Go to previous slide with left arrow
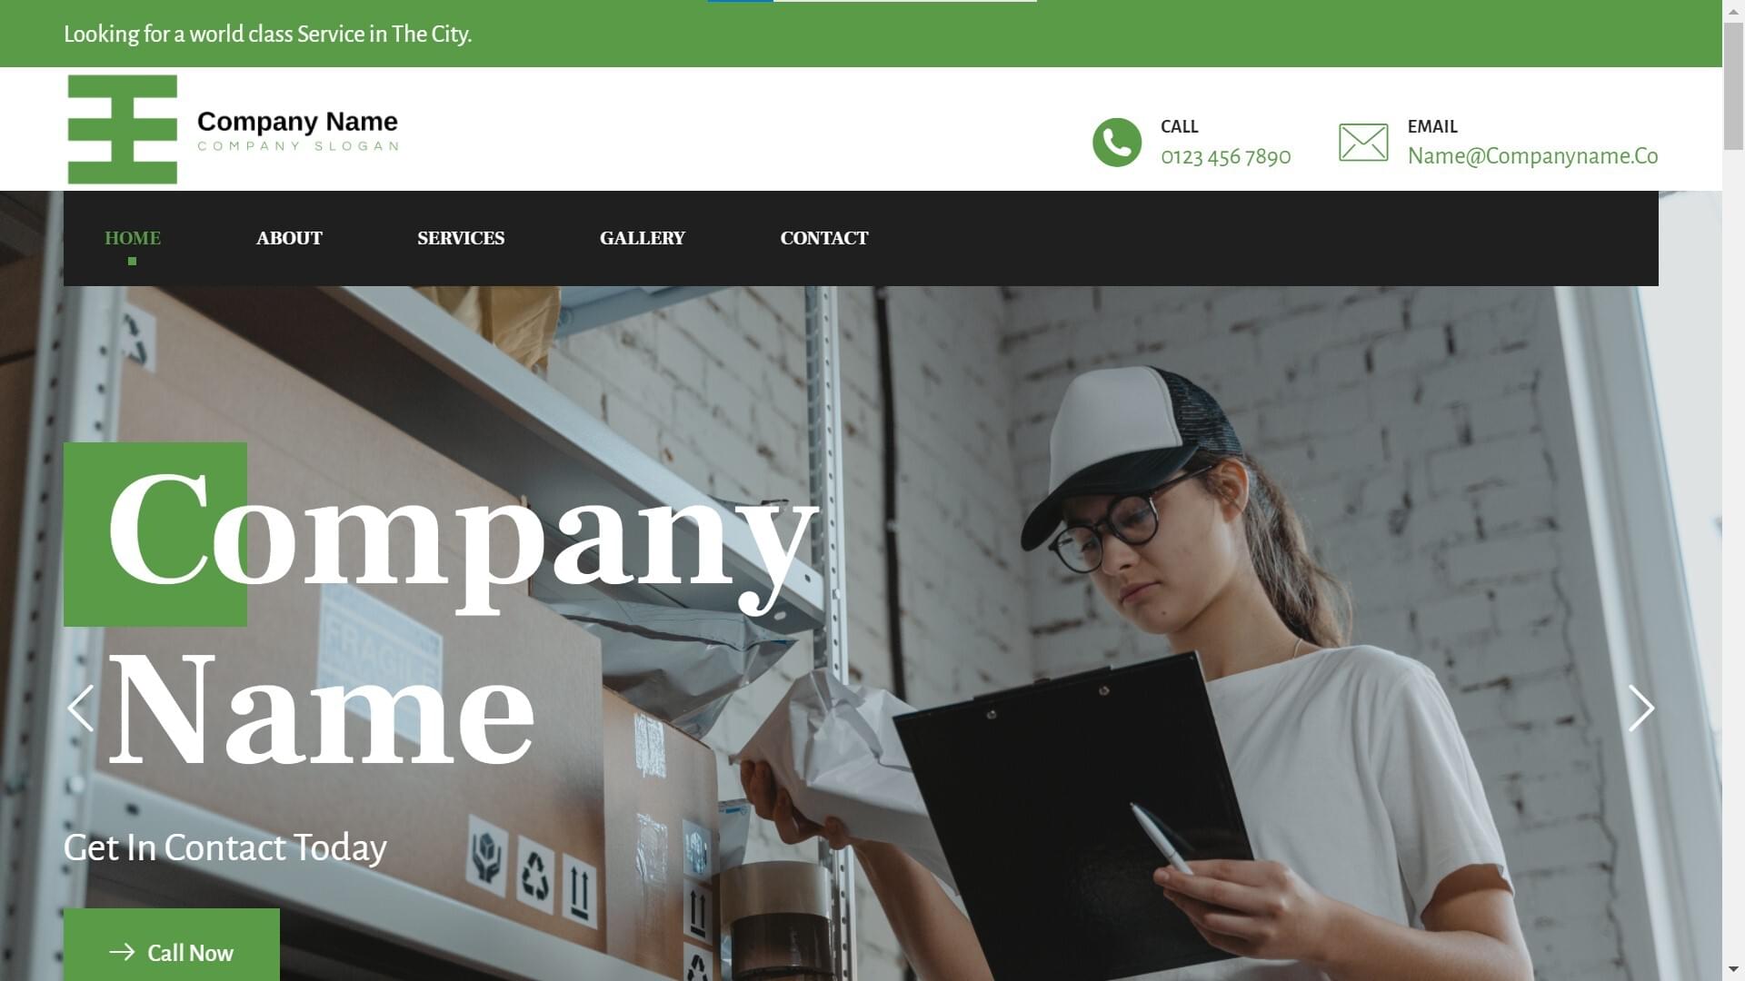 (x=81, y=708)
